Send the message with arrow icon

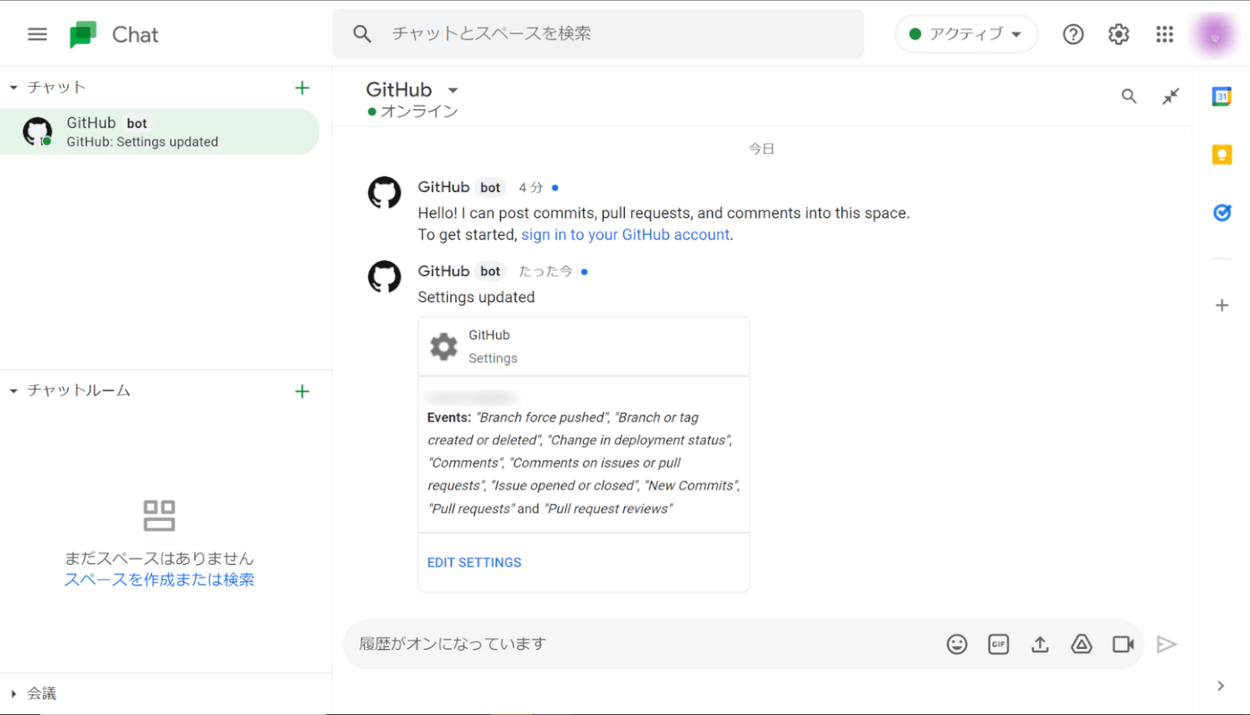(x=1166, y=644)
